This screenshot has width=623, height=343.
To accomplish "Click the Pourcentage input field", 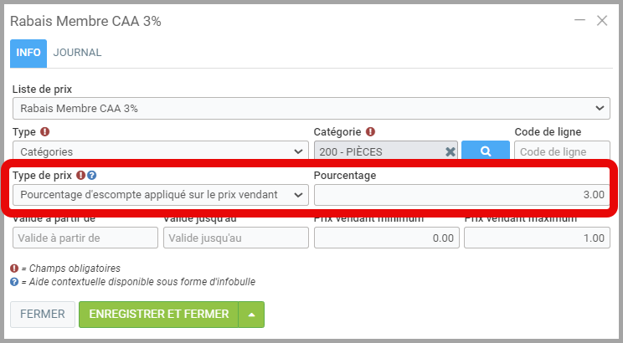I will pos(461,195).
